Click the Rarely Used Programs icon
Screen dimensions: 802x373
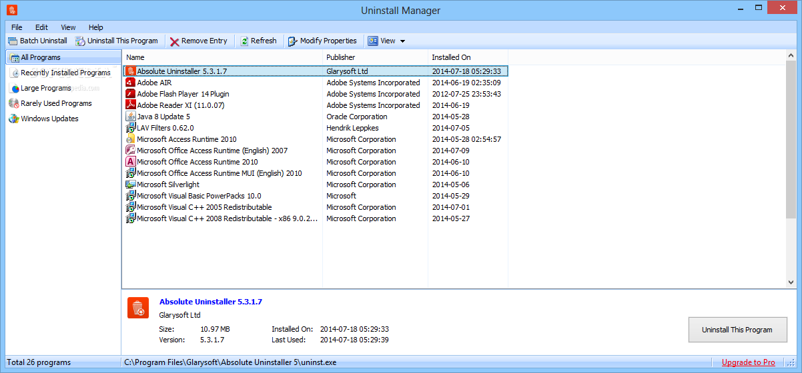[14, 103]
